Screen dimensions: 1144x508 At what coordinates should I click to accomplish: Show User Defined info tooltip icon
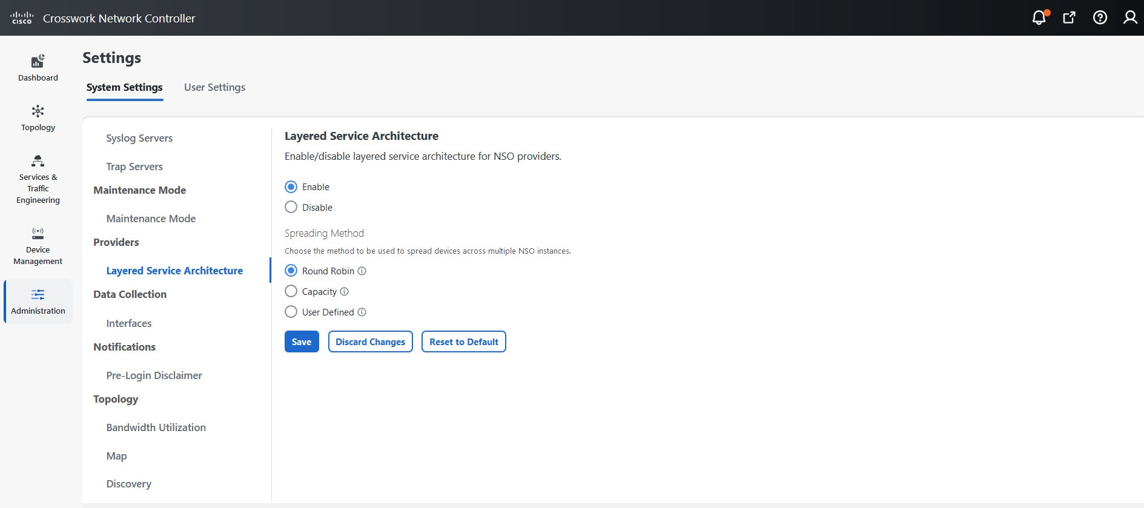[362, 312]
